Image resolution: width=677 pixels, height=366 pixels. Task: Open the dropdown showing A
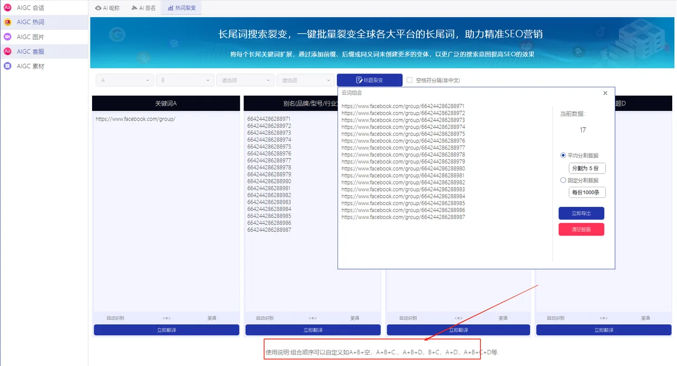[x=125, y=80]
